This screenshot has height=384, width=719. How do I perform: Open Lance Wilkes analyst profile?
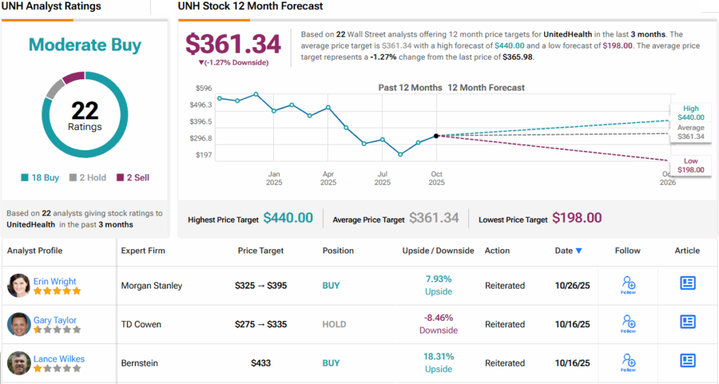(59, 359)
